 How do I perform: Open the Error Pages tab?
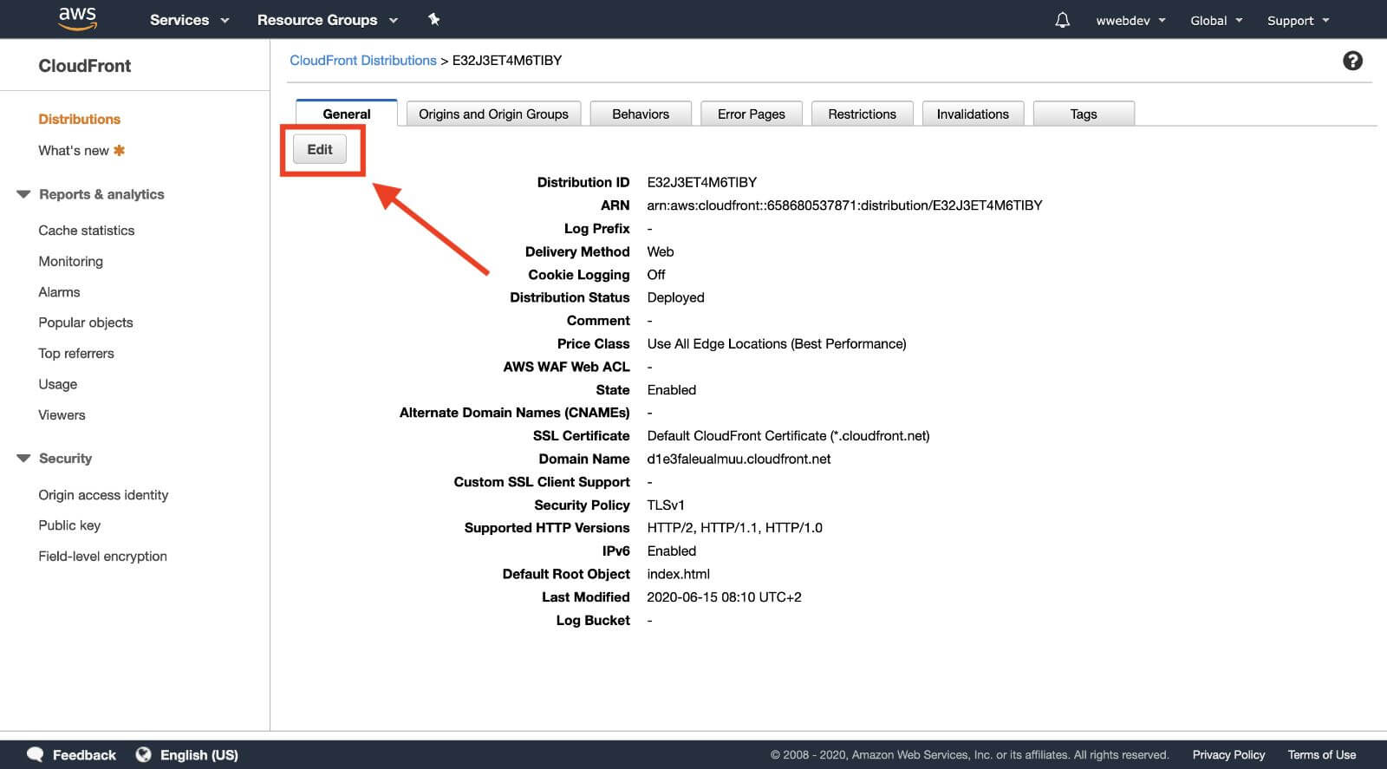click(752, 114)
